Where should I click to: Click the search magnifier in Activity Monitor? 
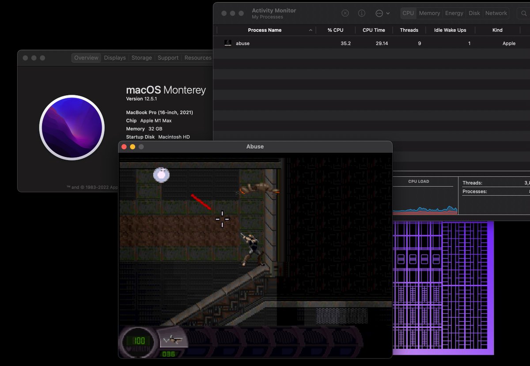point(524,13)
